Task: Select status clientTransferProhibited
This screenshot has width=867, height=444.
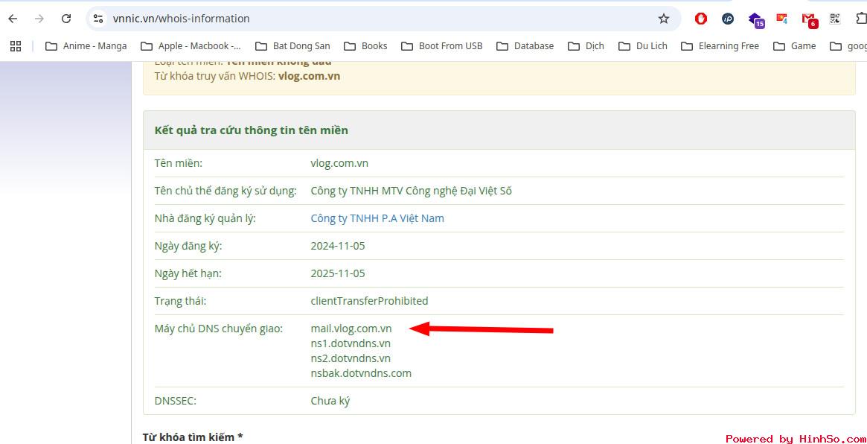Action: tap(369, 301)
